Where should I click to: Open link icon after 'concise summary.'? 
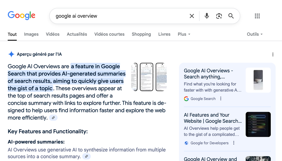point(87,156)
